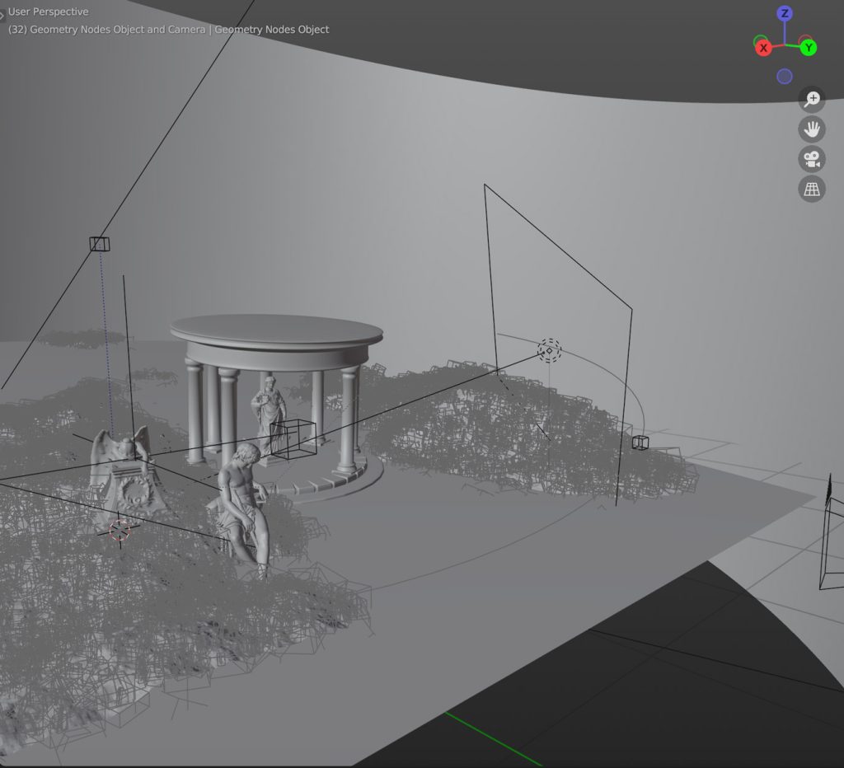Click the negative Z axis circle on gizmo

[x=785, y=77]
